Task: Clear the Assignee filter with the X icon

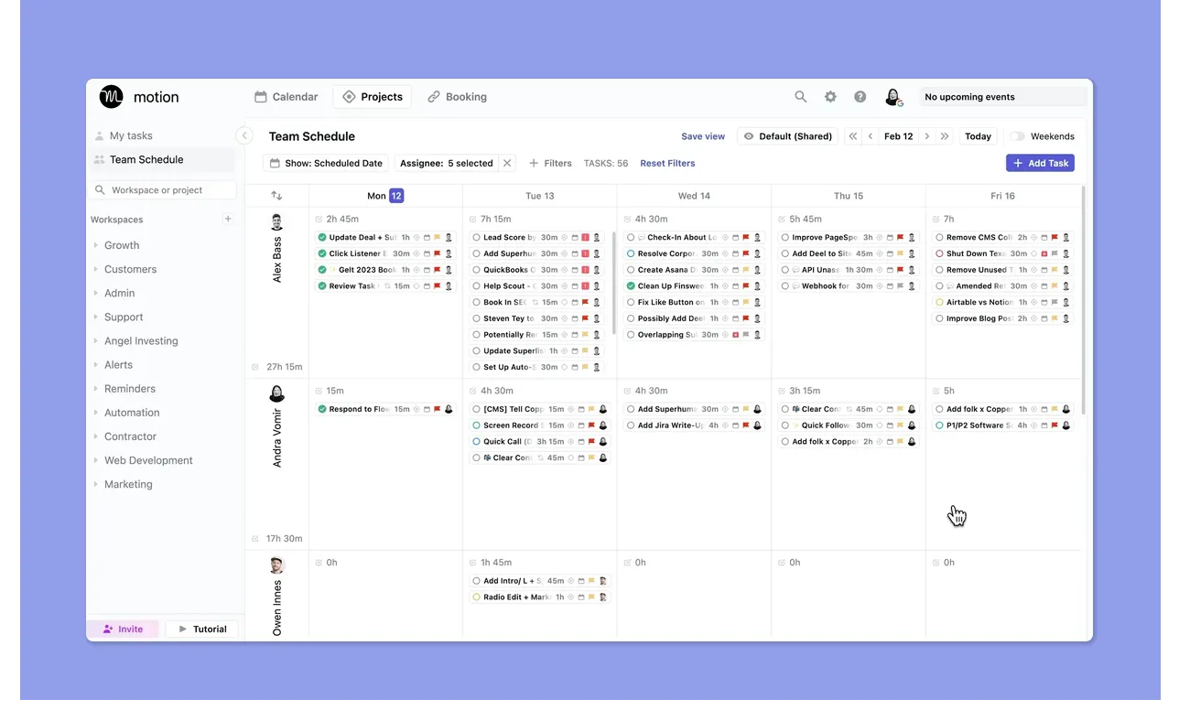Action: coord(507,162)
